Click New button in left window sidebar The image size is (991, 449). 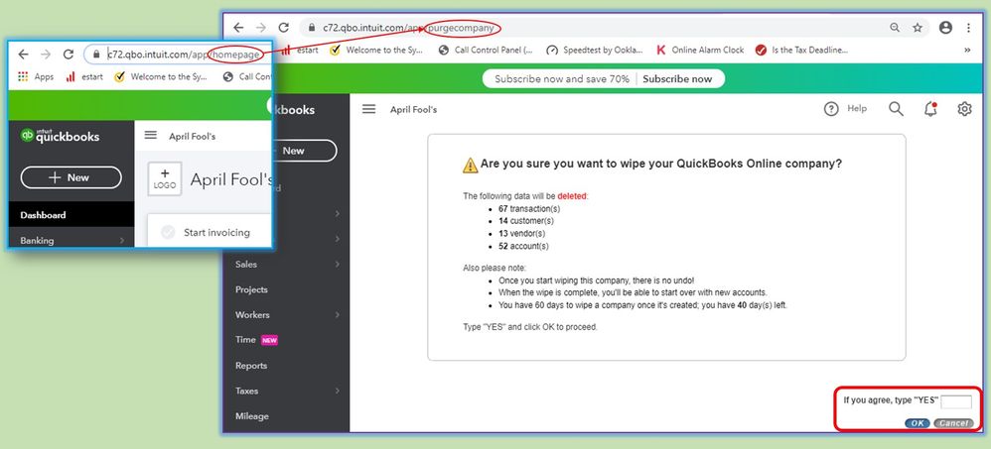pos(71,177)
